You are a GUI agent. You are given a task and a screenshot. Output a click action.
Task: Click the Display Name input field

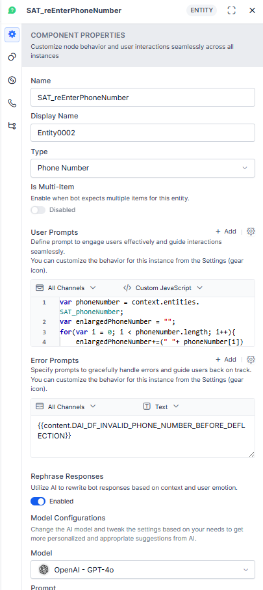point(143,133)
